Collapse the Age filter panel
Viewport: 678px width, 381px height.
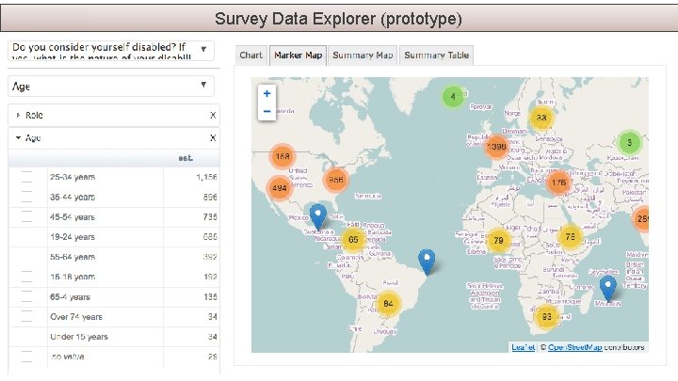click(18, 137)
